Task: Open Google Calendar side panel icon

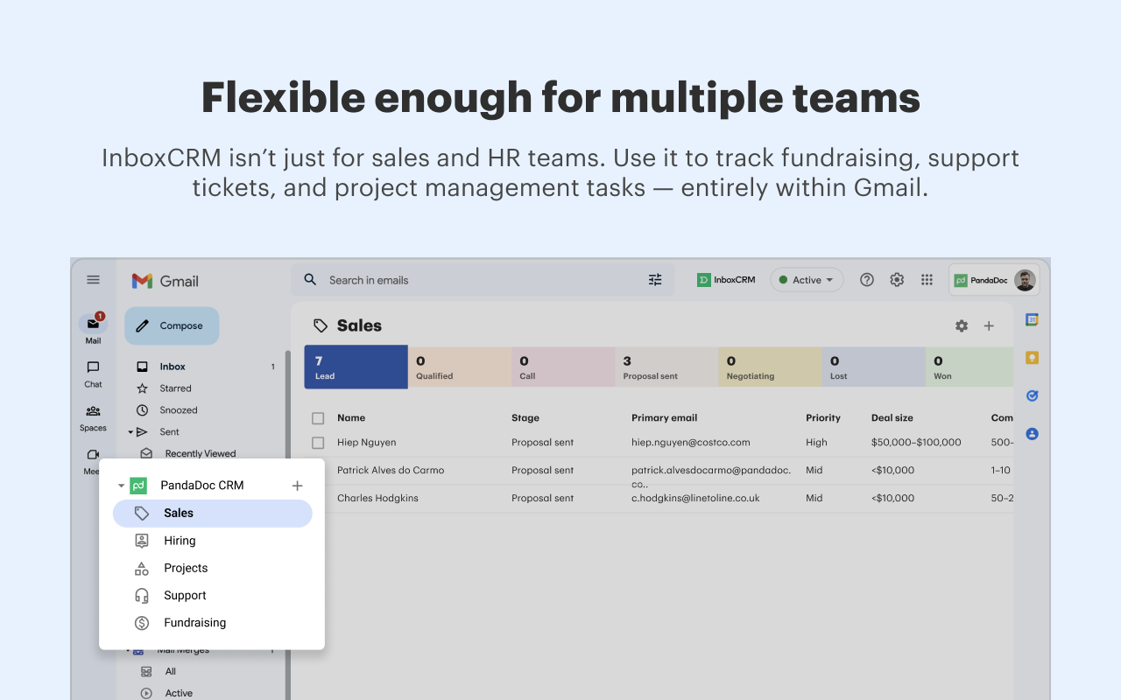Action: pos(1032,320)
